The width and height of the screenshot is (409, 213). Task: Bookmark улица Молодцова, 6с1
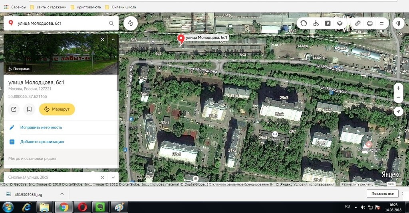(29, 109)
